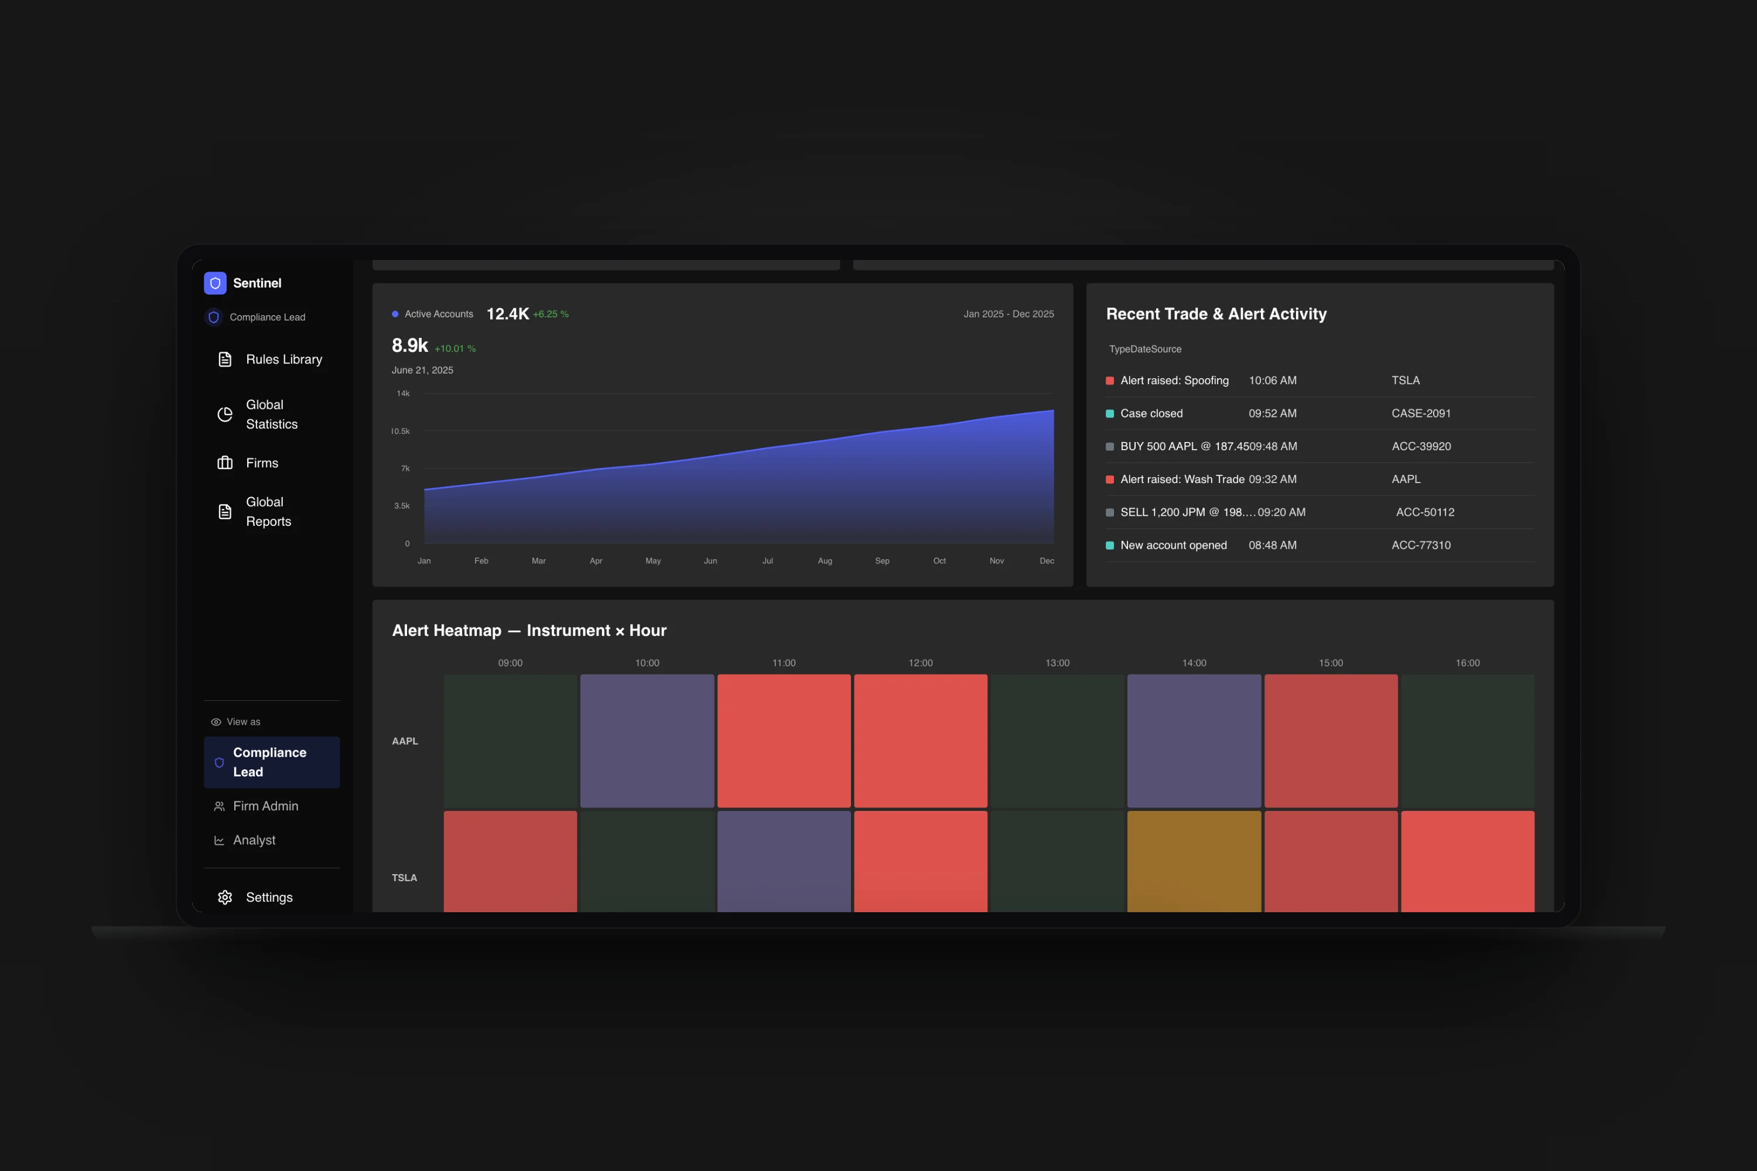Click the TSLA 16:00 red heatmap cell
The height and width of the screenshot is (1171, 1757).
tap(1467, 861)
